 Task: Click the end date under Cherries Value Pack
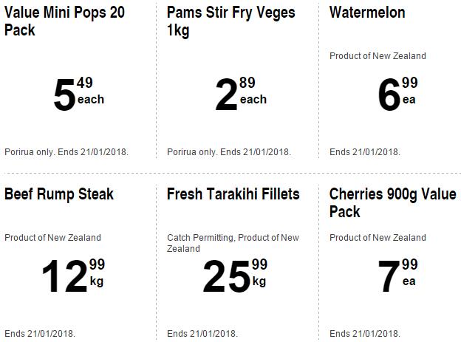tap(365, 333)
